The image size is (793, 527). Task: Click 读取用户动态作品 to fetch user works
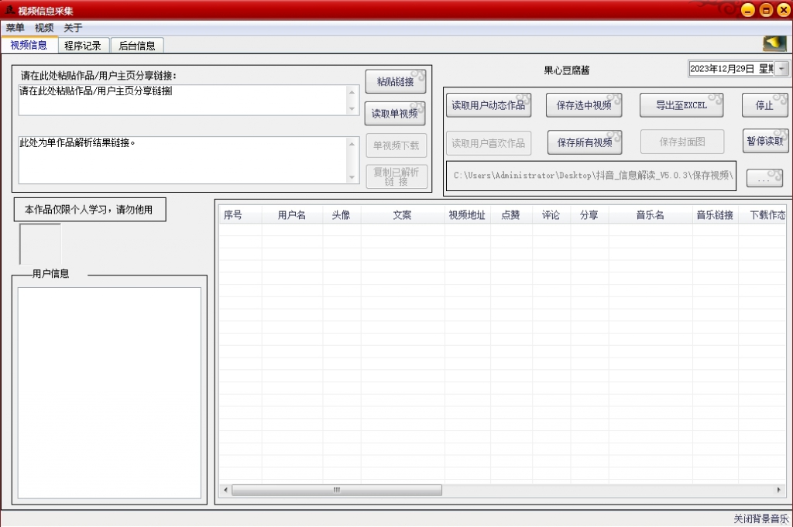[489, 104]
